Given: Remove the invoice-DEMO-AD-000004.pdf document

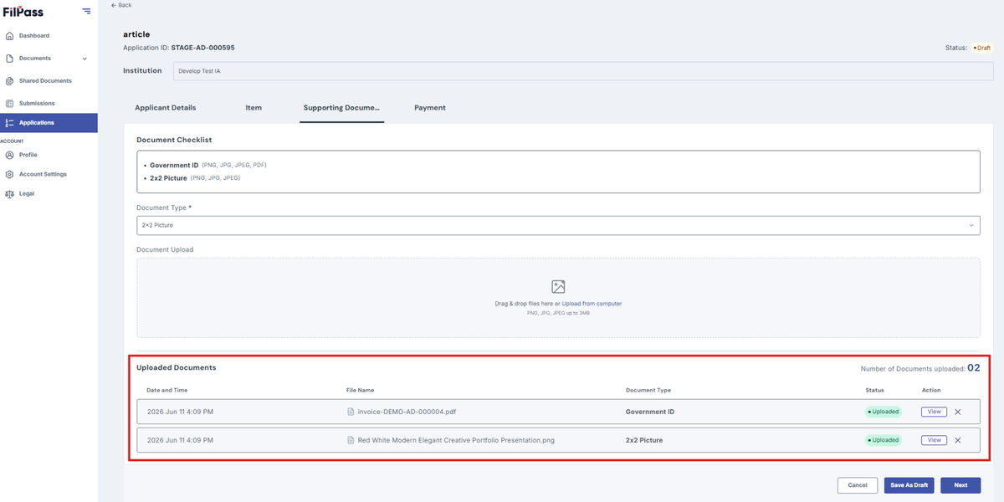Looking at the screenshot, I should tap(957, 412).
